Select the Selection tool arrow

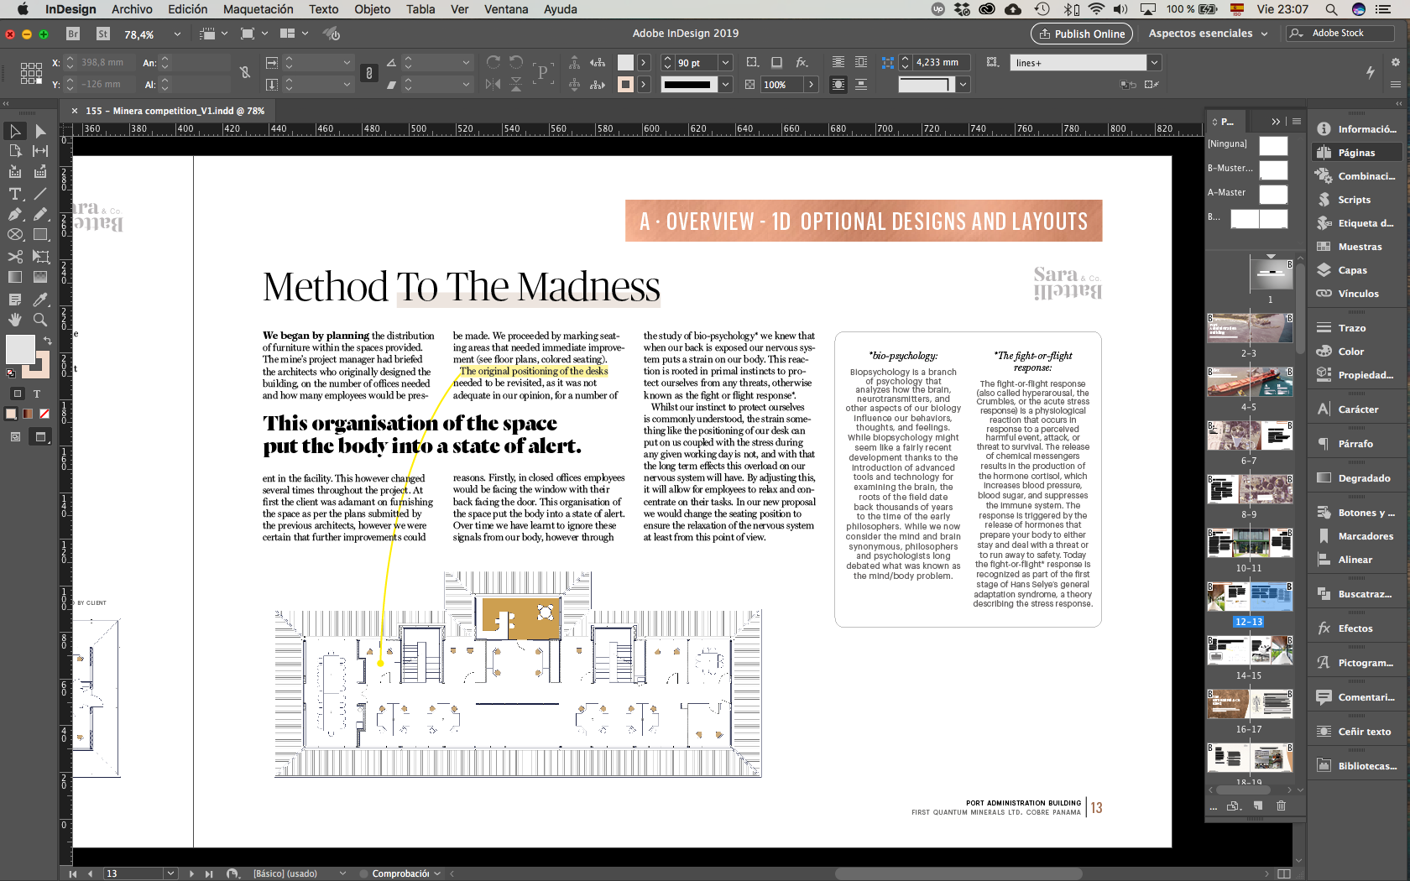click(x=15, y=131)
